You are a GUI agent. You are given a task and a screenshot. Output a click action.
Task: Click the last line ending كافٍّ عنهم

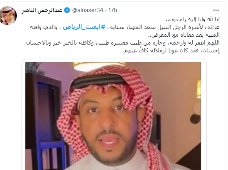171,51
